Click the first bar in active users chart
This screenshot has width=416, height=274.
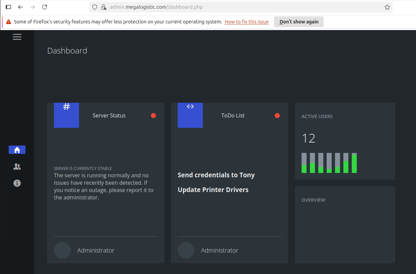(304, 163)
